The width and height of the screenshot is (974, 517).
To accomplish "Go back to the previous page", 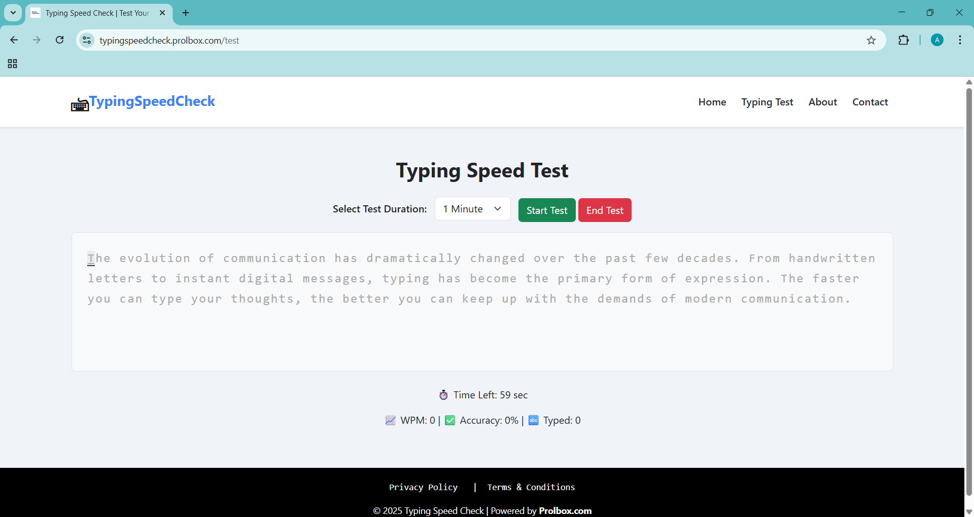I will [x=14, y=40].
